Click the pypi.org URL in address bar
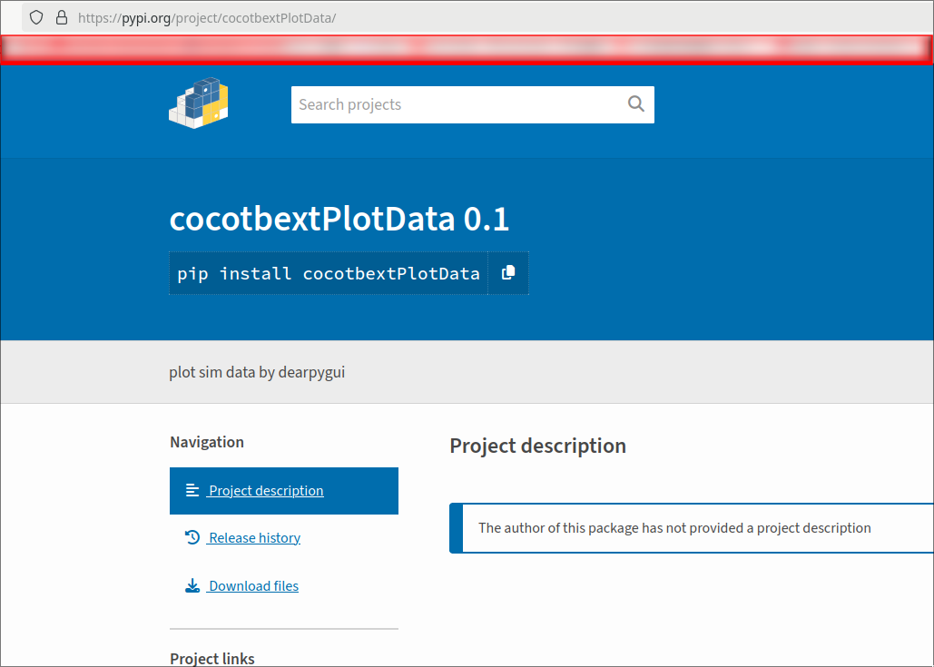 coord(207,18)
